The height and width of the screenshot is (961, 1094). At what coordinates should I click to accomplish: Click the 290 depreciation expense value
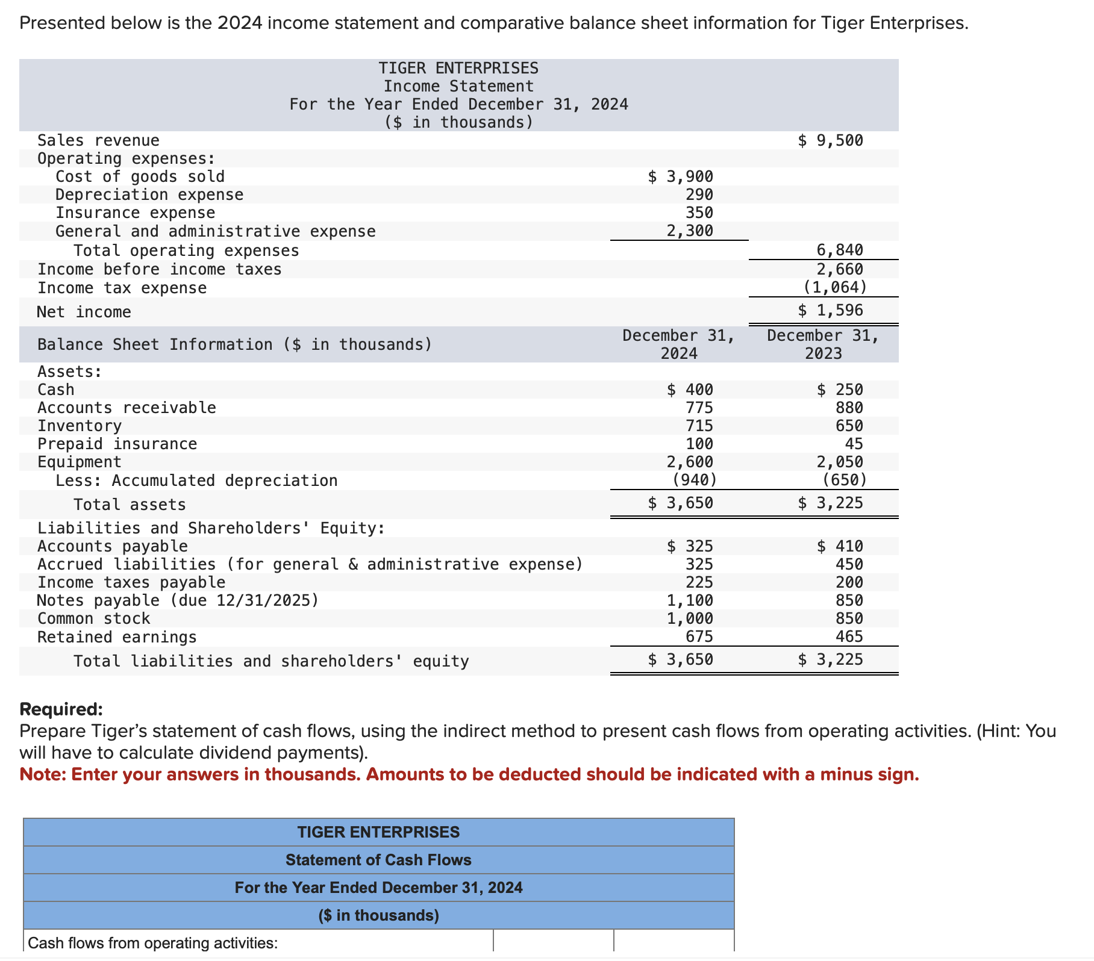(x=699, y=194)
